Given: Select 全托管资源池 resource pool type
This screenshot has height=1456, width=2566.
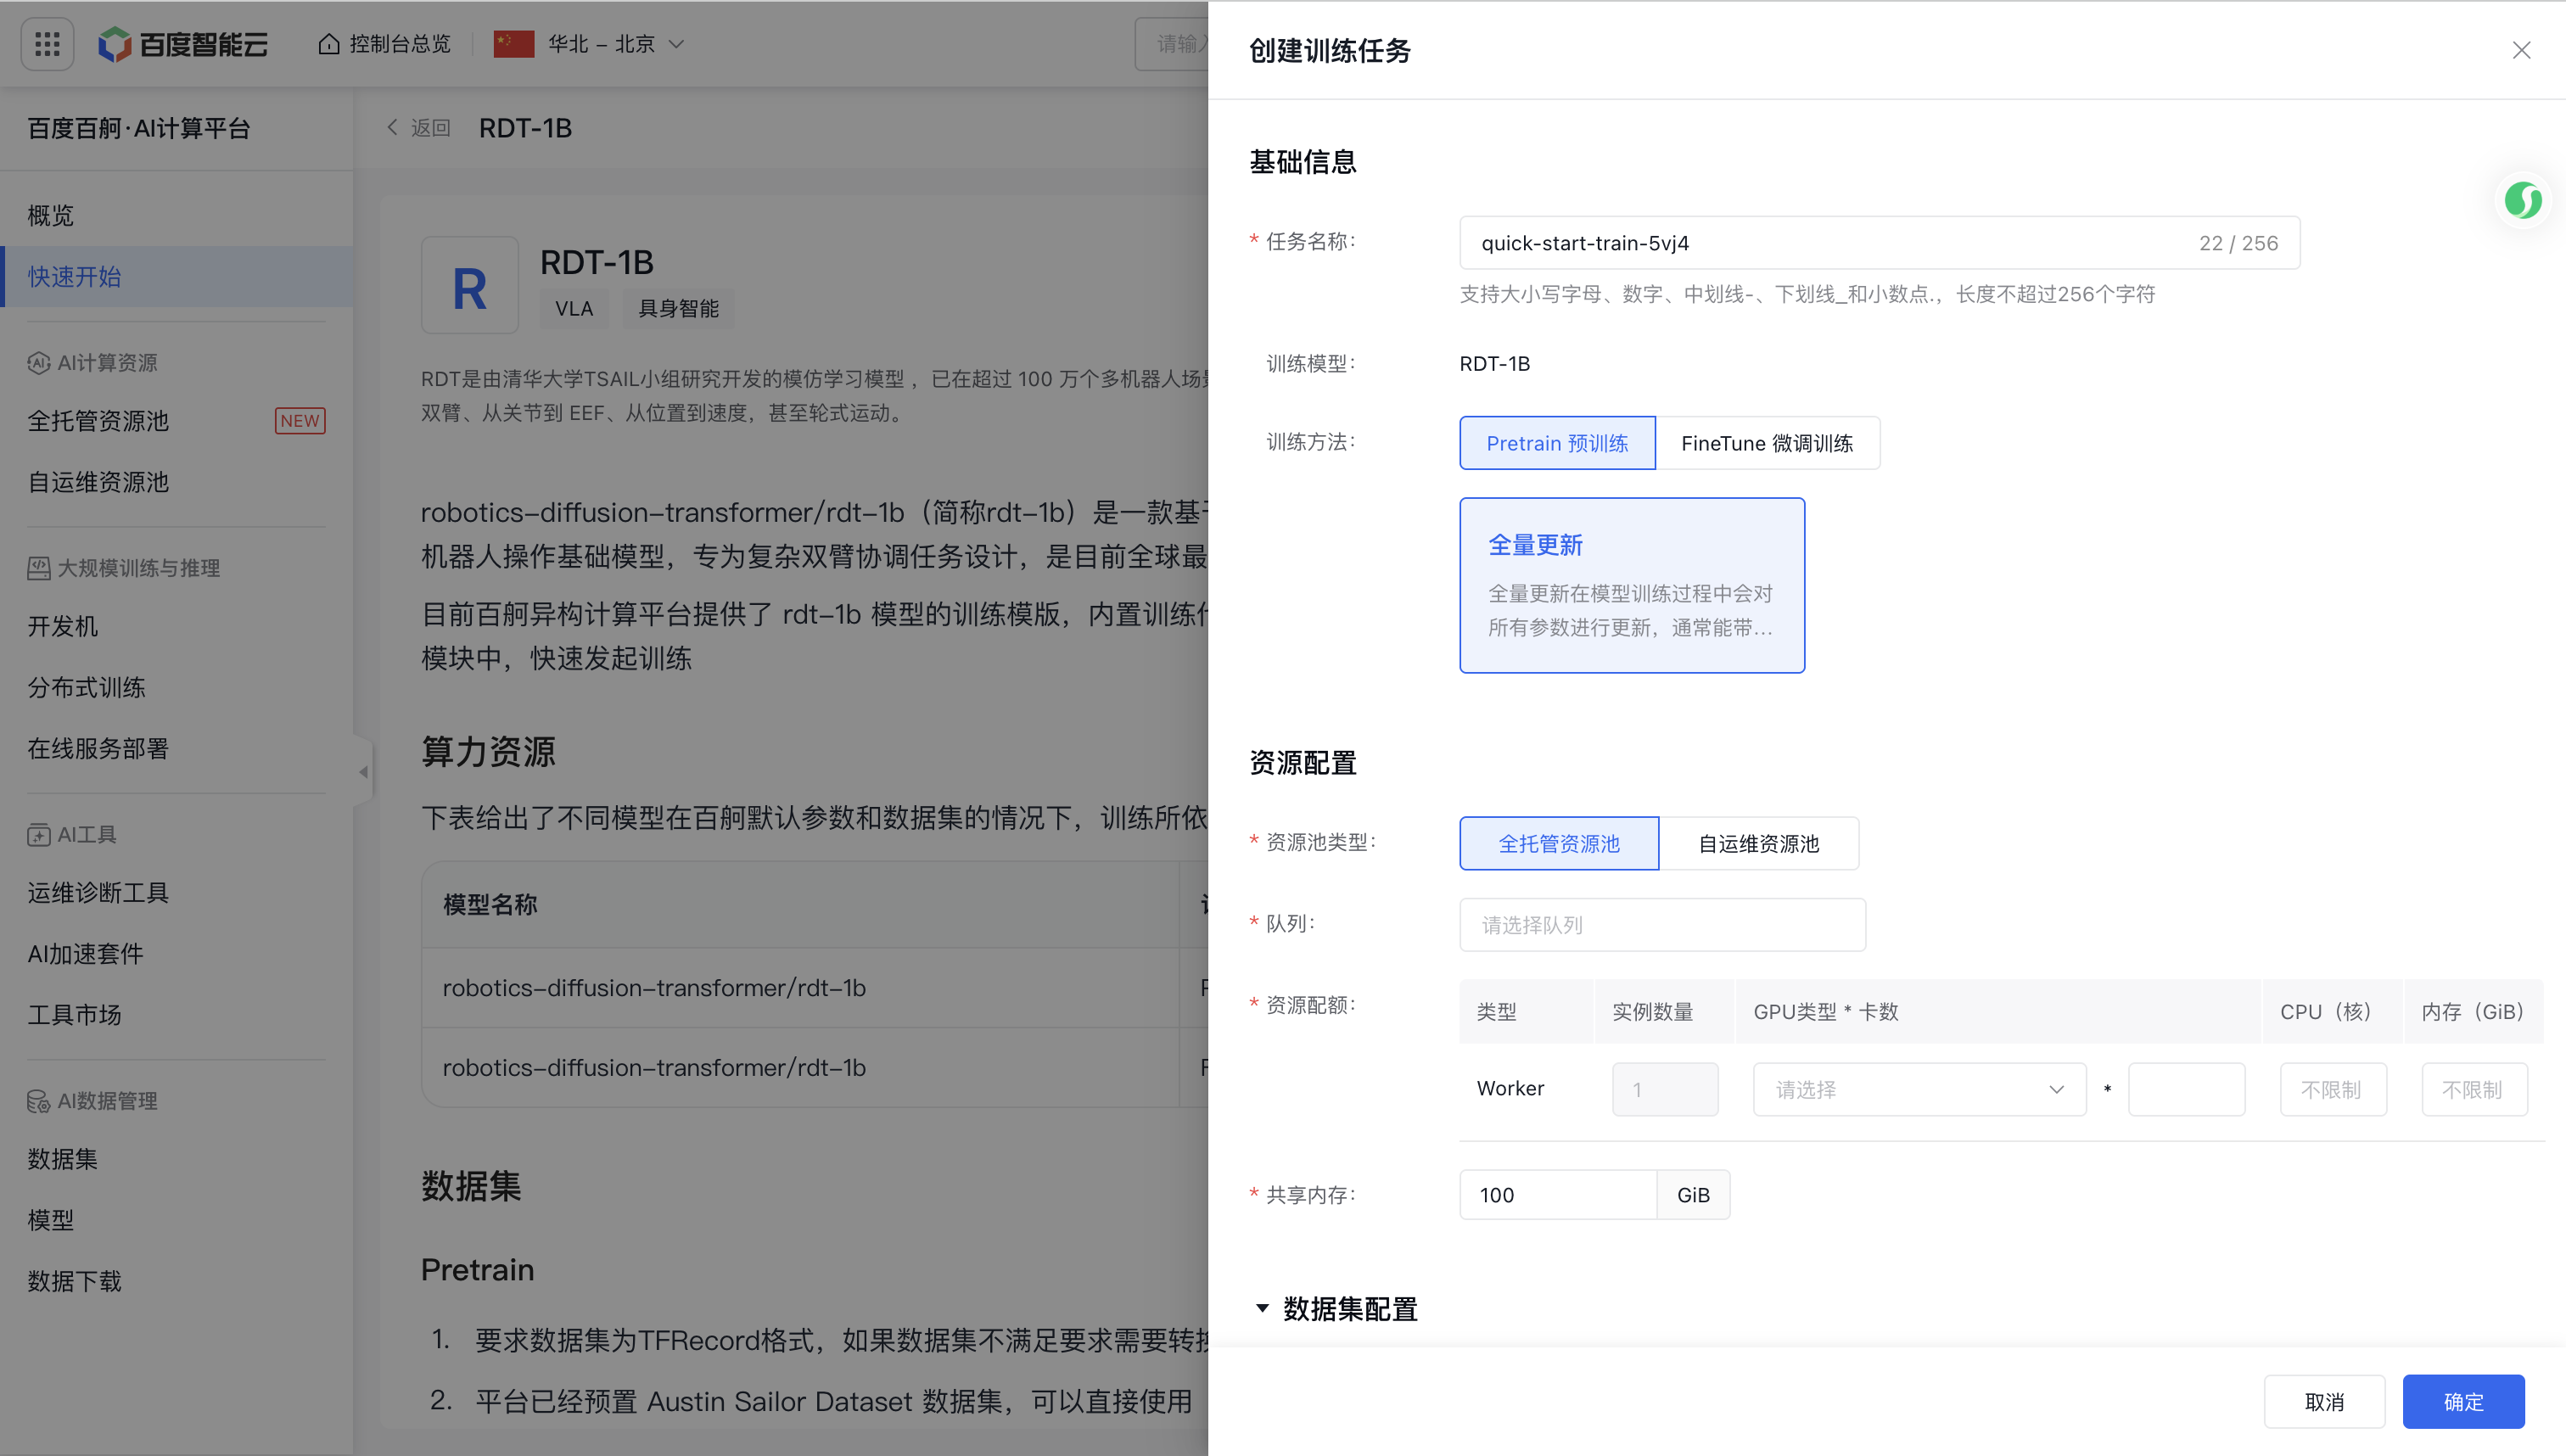Looking at the screenshot, I should tap(1559, 844).
